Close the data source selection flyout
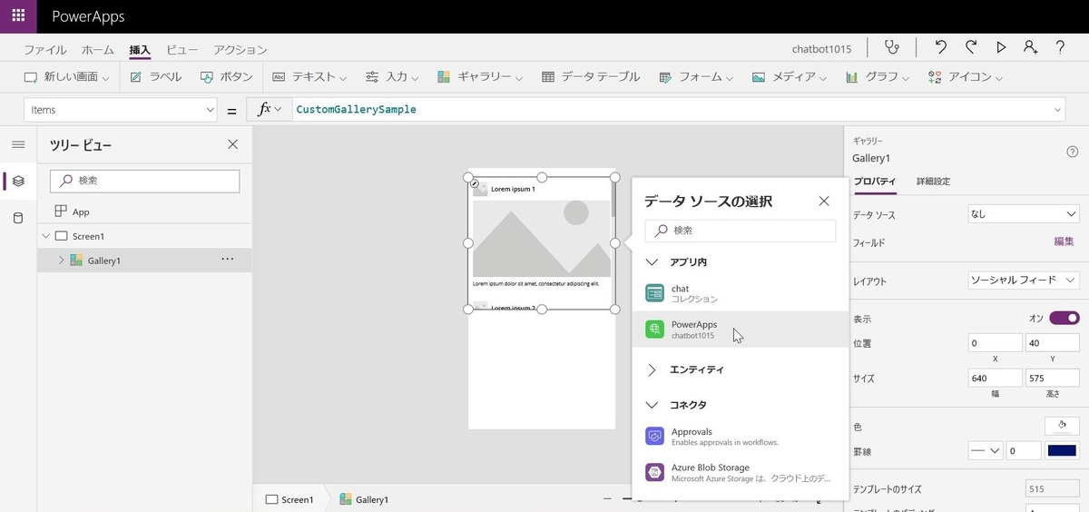Viewport: 1089px width, 512px height. (x=824, y=202)
